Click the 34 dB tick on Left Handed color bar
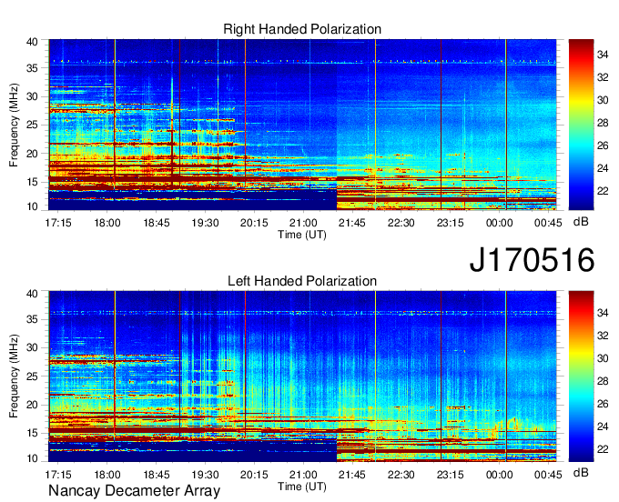The width and height of the screenshot is (619, 502). (x=603, y=313)
